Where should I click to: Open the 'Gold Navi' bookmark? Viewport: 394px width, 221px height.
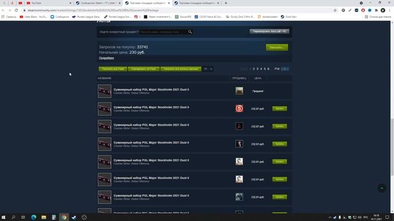pyautogui.click(x=289, y=17)
